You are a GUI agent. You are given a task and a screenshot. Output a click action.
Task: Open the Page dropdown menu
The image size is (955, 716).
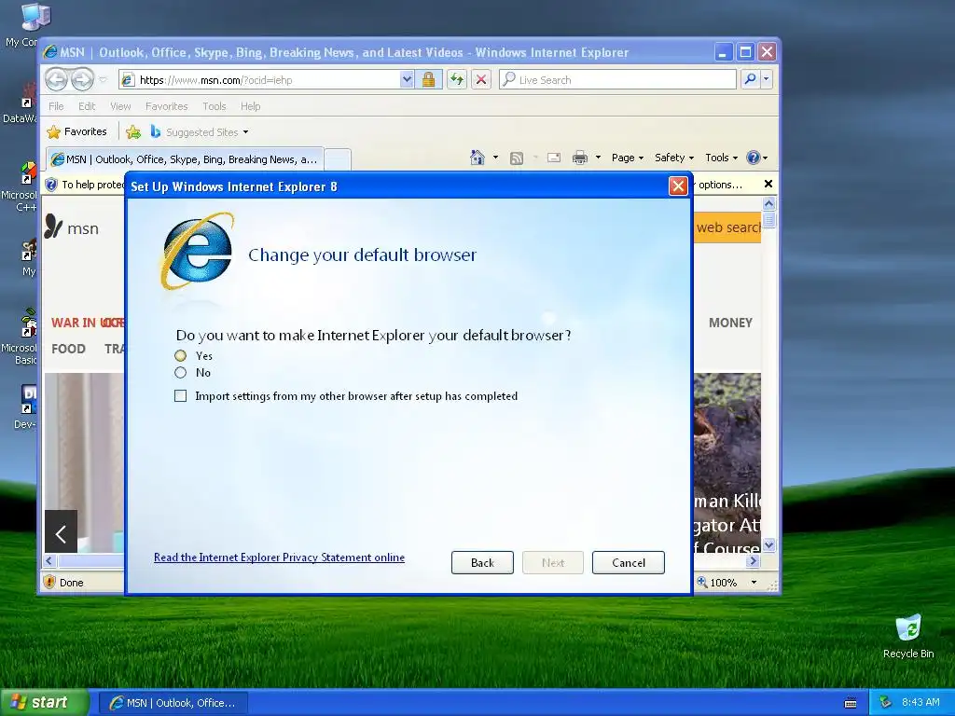(628, 158)
